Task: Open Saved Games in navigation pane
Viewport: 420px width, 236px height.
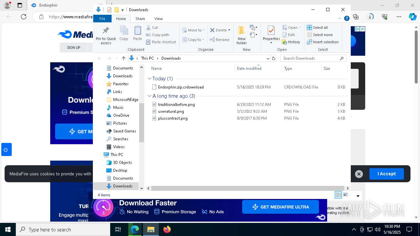Action: pos(124,131)
